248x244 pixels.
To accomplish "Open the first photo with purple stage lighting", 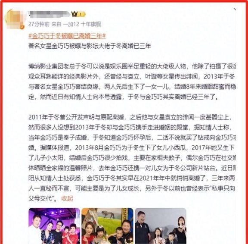I will [54, 226].
